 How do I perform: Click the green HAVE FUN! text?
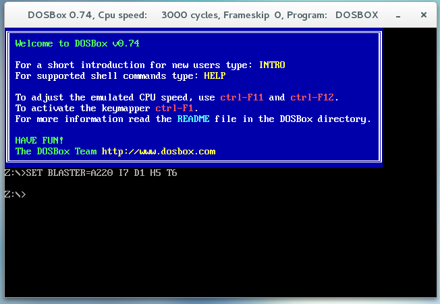coord(39,140)
